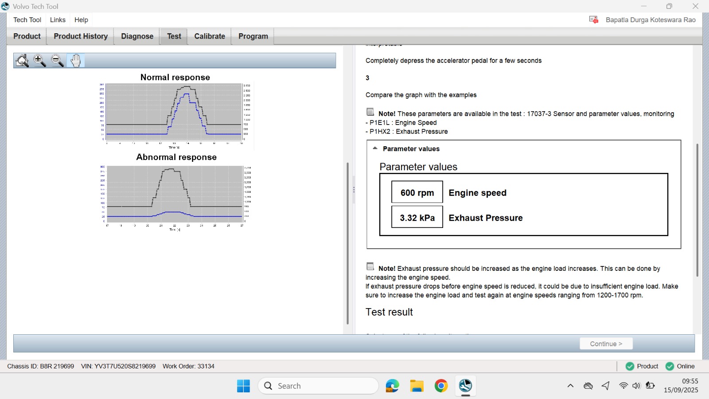Click the zoom in magnifier icon

click(40, 60)
